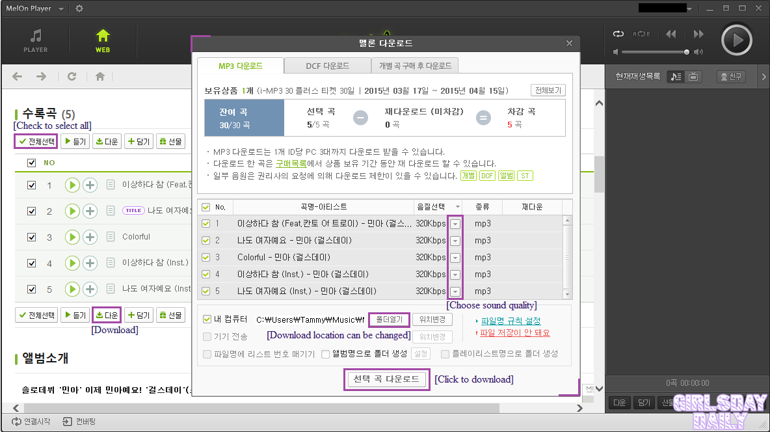Viewport: 770px width, 432px height.
Task: Select 개별 곡 구매 후 다운로드 tab
Action: pyautogui.click(x=415, y=66)
